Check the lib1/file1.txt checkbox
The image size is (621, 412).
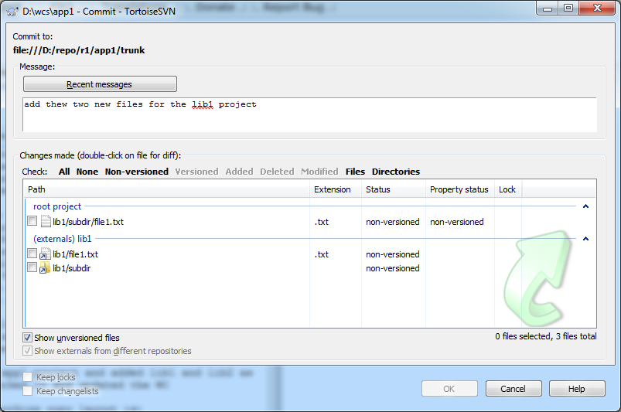pos(32,254)
